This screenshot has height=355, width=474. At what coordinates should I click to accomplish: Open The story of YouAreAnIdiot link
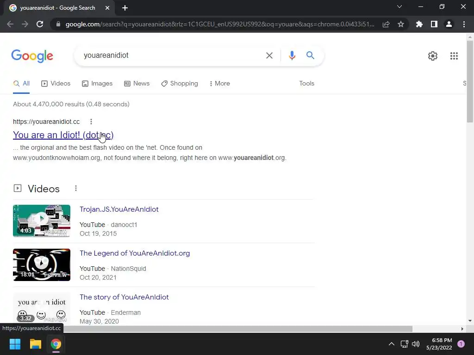coord(124,297)
